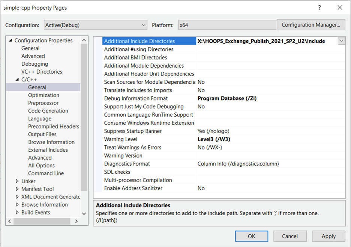Confirm changes with the OK button

[251, 236]
